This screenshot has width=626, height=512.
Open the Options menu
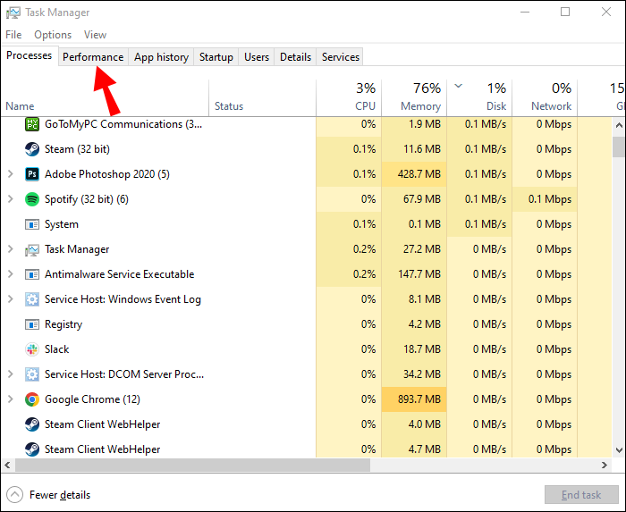click(x=53, y=35)
